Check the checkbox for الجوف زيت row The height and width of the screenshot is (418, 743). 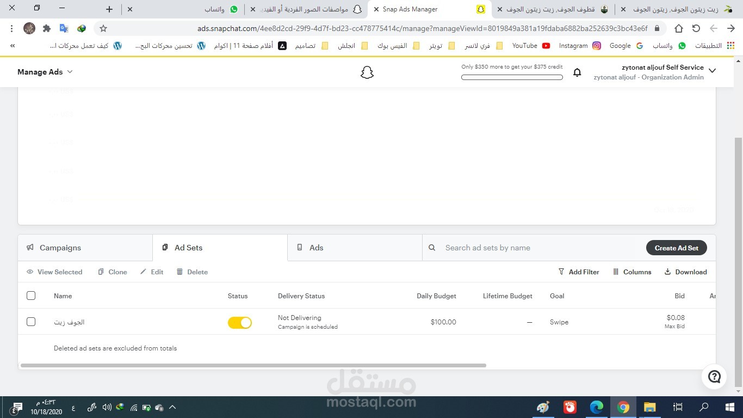pyautogui.click(x=31, y=322)
